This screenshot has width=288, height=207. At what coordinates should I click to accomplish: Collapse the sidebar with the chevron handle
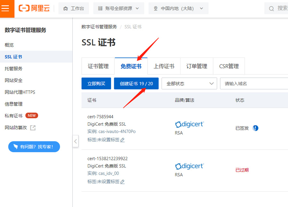(x=76, y=142)
